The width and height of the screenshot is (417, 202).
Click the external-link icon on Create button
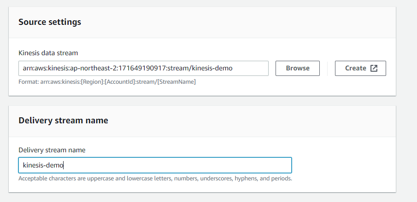tap(374, 68)
